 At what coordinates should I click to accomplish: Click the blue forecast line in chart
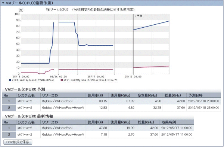tap(151, 25)
